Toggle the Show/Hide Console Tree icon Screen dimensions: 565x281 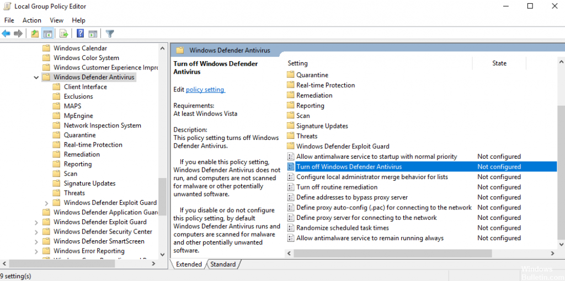coord(47,34)
